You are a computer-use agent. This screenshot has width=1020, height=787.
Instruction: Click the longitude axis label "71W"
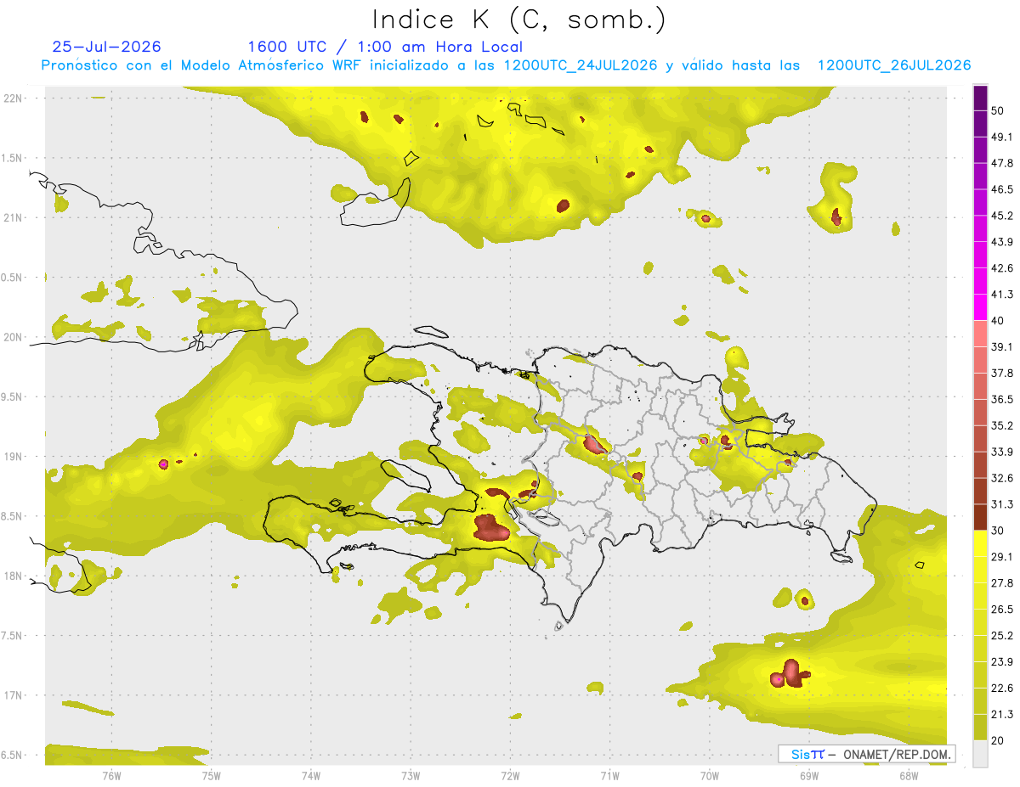point(609,775)
